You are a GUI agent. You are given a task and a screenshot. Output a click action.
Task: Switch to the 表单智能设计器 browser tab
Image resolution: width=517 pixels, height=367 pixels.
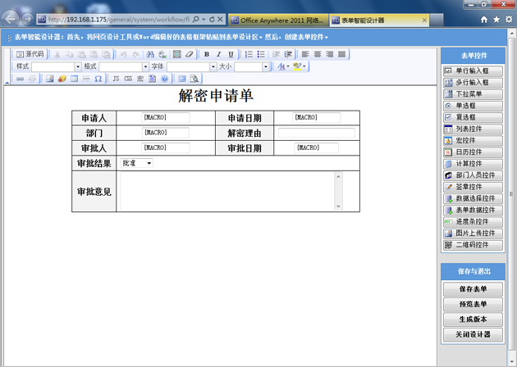tap(366, 19)
